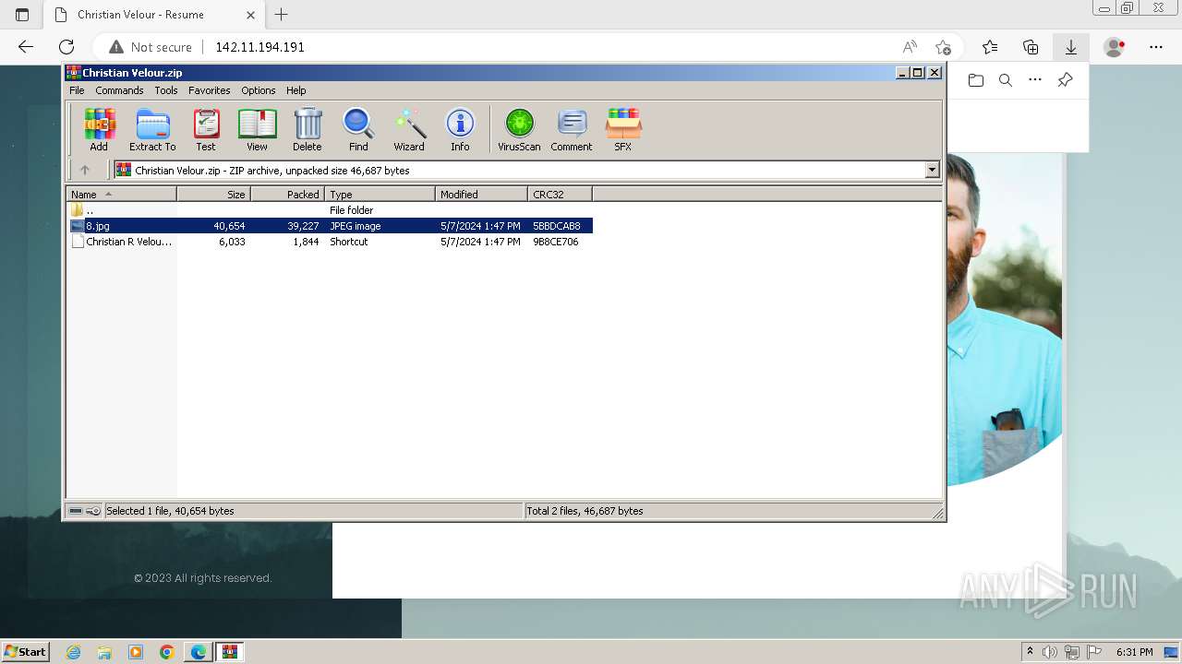The height and width of the screenshot is (664, 1182).
Task: Click the 9B8CE706 CRC32 value
Action: 556,242
